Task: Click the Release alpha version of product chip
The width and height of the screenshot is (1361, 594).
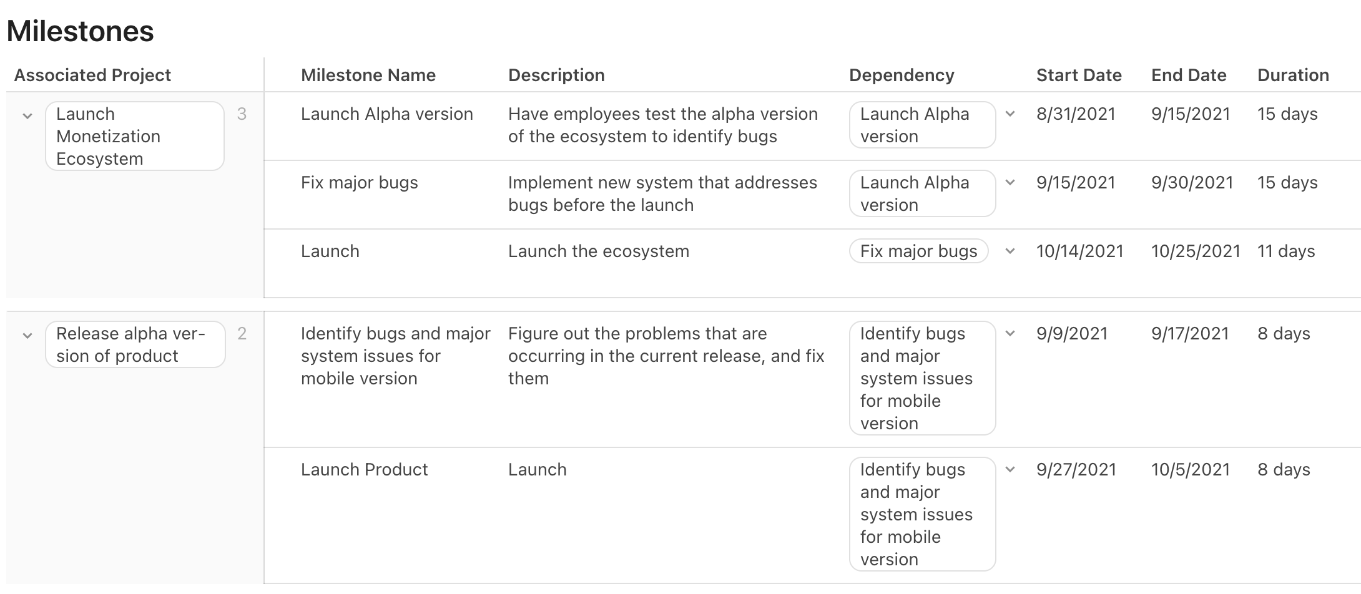Action: tap(135, 344)
